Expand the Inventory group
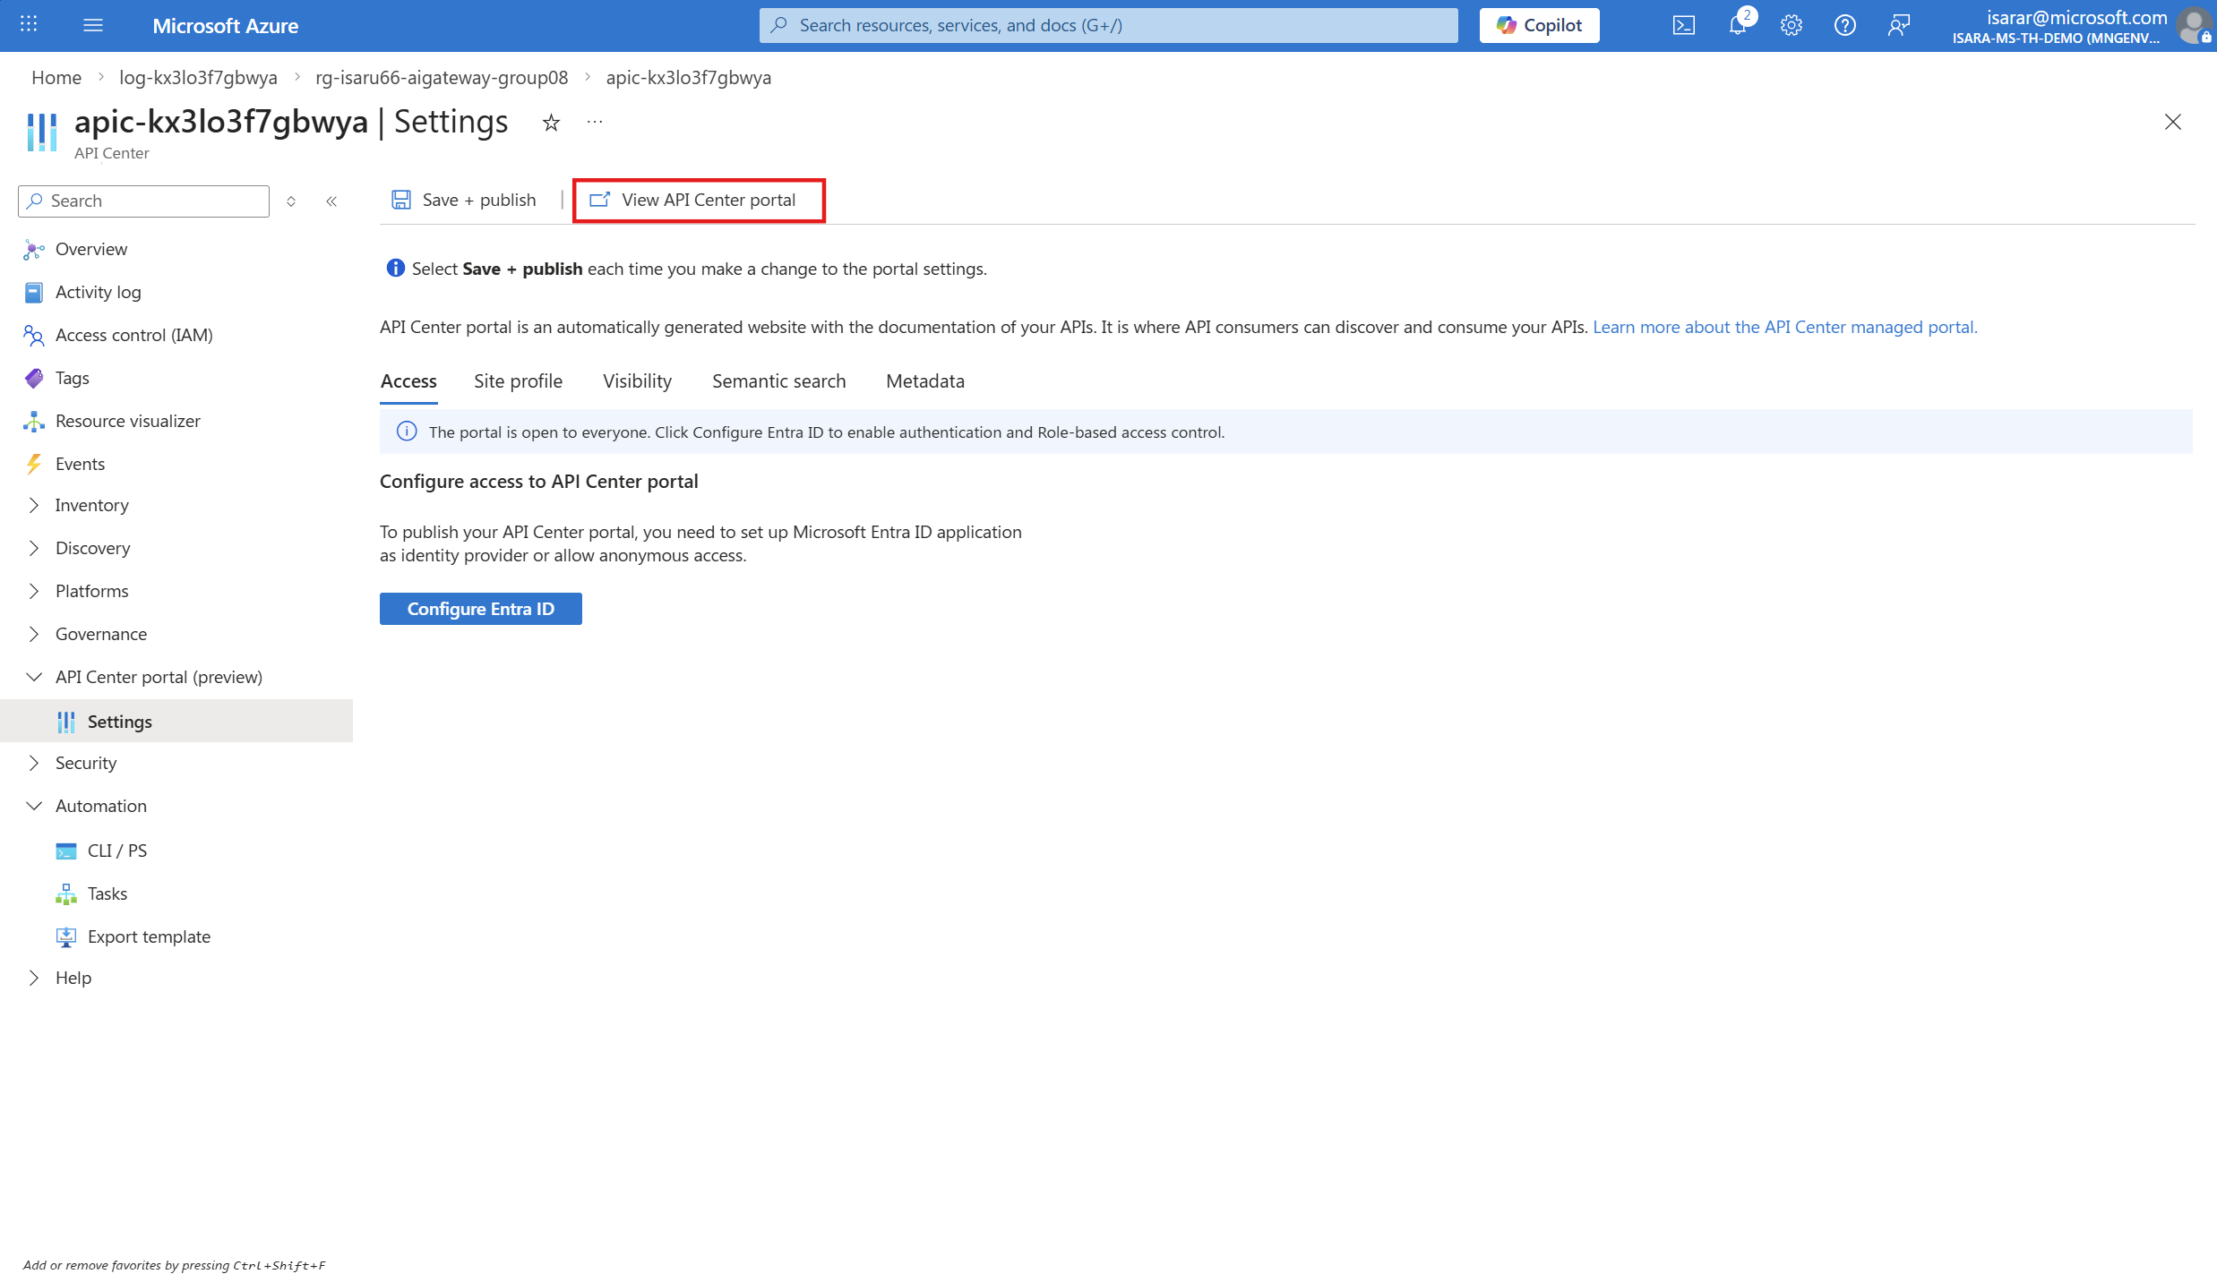The width and height of the screenshot is (2217, 1274). point(34,506)
